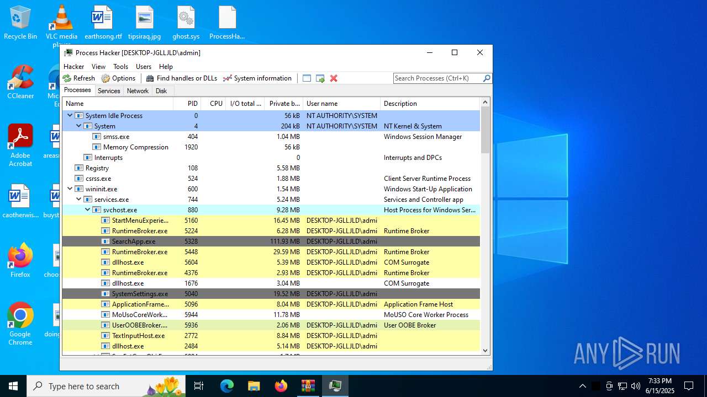The image size is (707, 397).
Task: Select the MoUsoCoreWorker process row
Action: (271, 315)
